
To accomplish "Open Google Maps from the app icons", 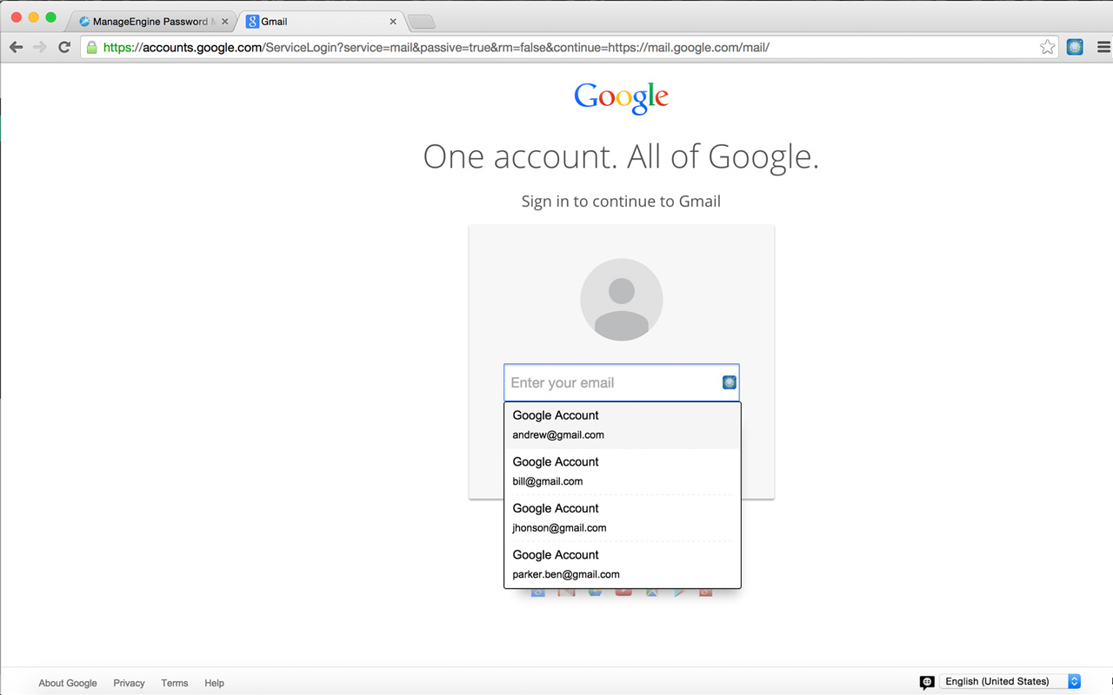I will pos(650,593).
